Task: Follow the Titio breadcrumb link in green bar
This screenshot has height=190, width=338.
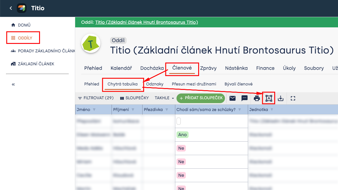Action: click(x=146, y=22)
